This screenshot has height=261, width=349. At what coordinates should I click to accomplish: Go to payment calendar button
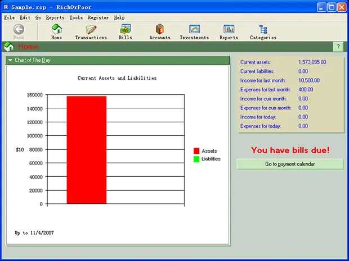click(x=290, y=164)
